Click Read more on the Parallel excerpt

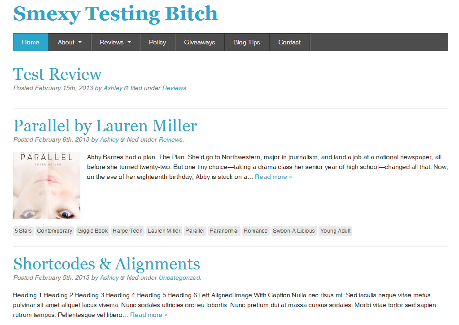click(274, 177)
